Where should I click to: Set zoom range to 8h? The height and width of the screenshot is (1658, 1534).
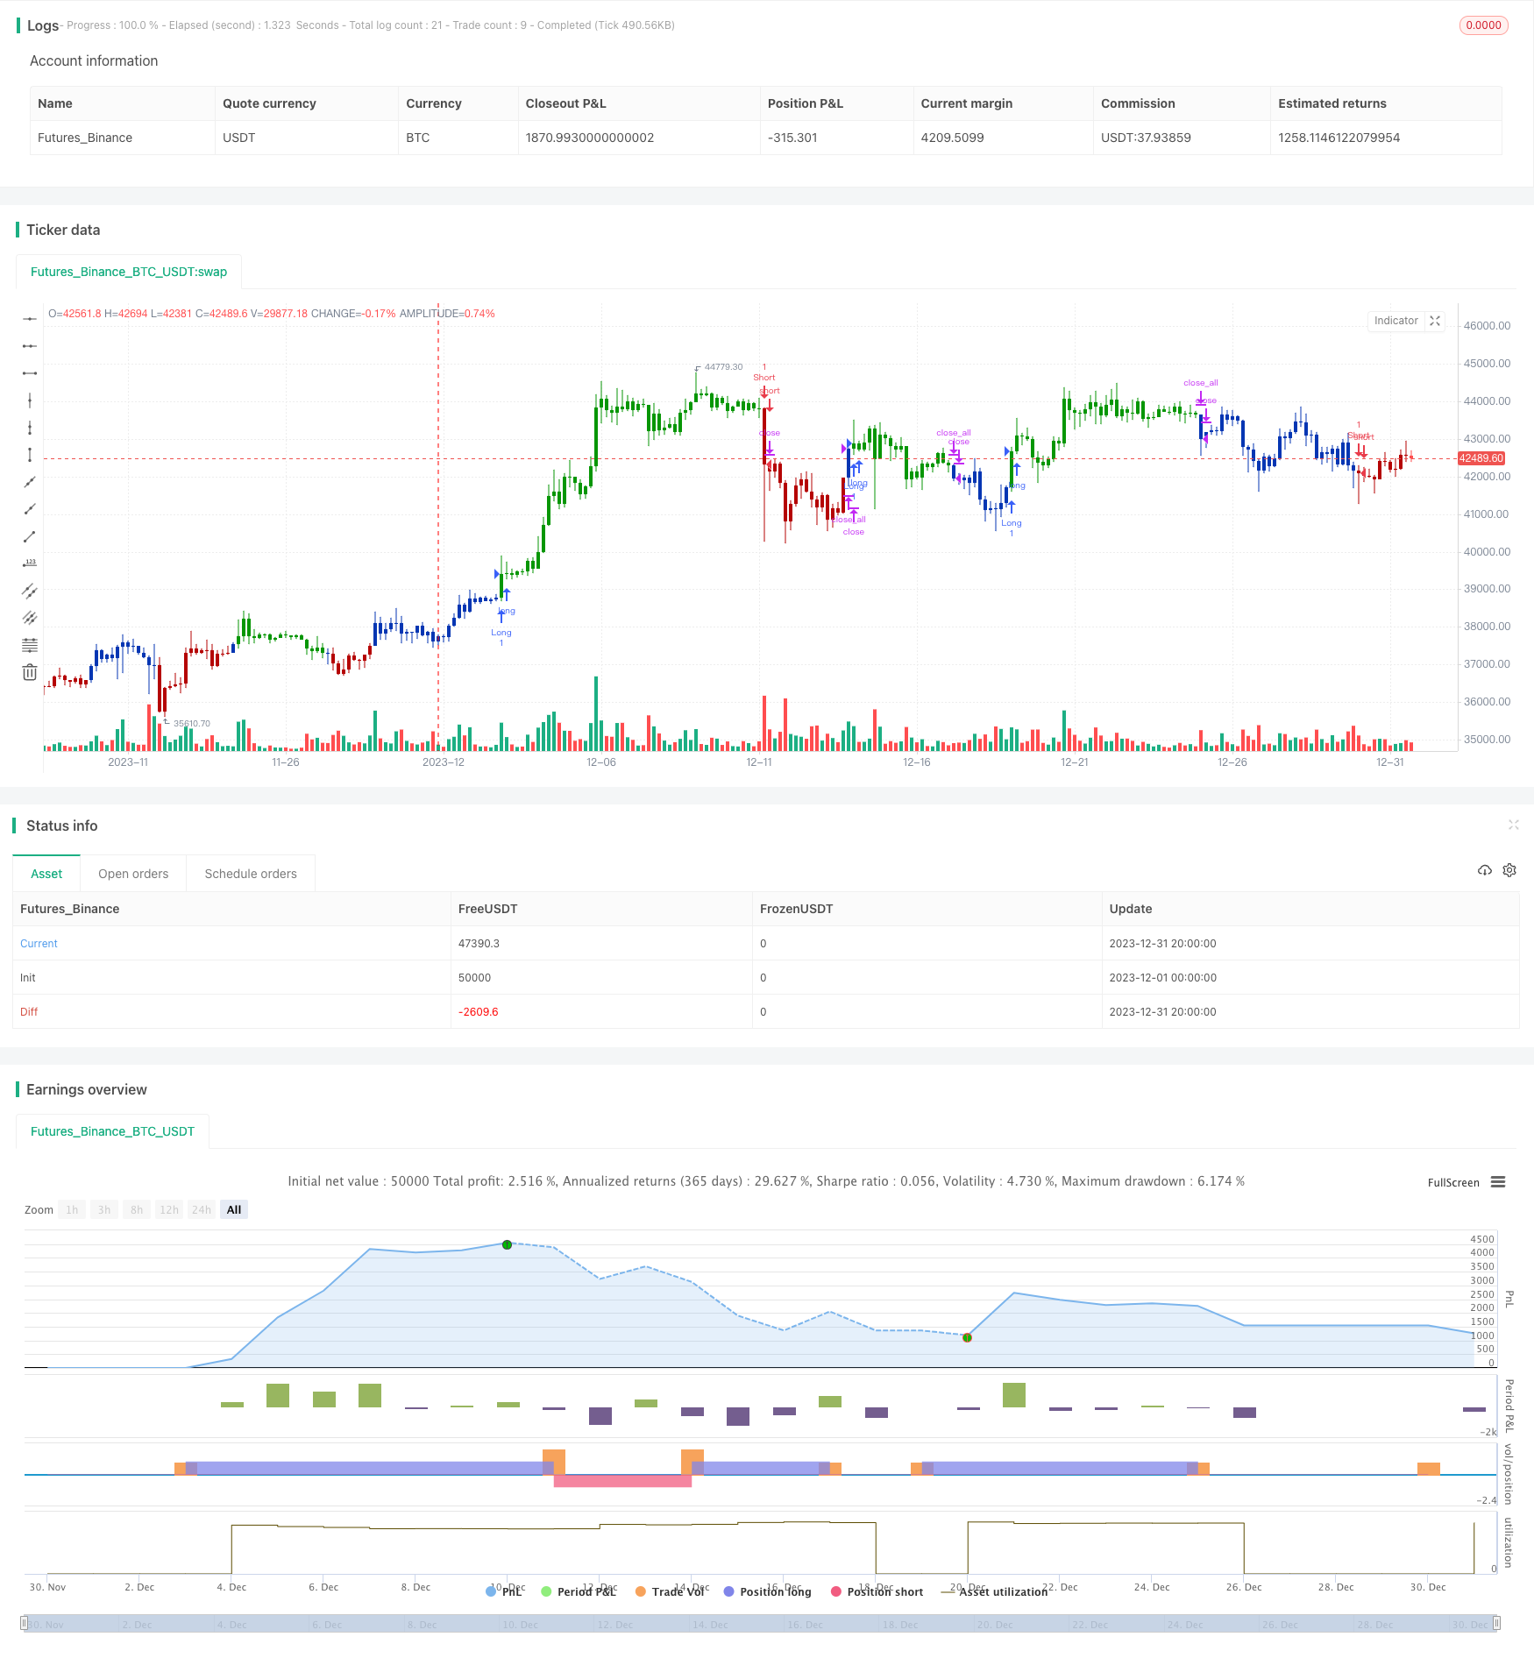(137, 1209)
